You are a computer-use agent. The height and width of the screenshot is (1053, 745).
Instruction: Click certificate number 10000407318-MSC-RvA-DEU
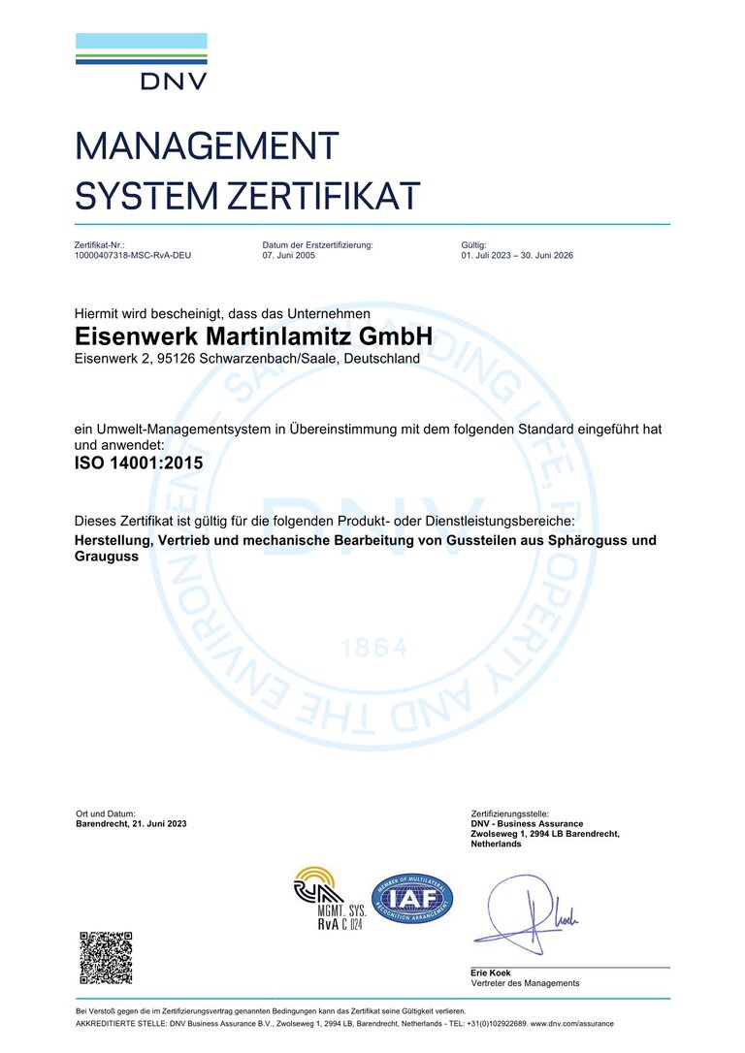point(133,255)
